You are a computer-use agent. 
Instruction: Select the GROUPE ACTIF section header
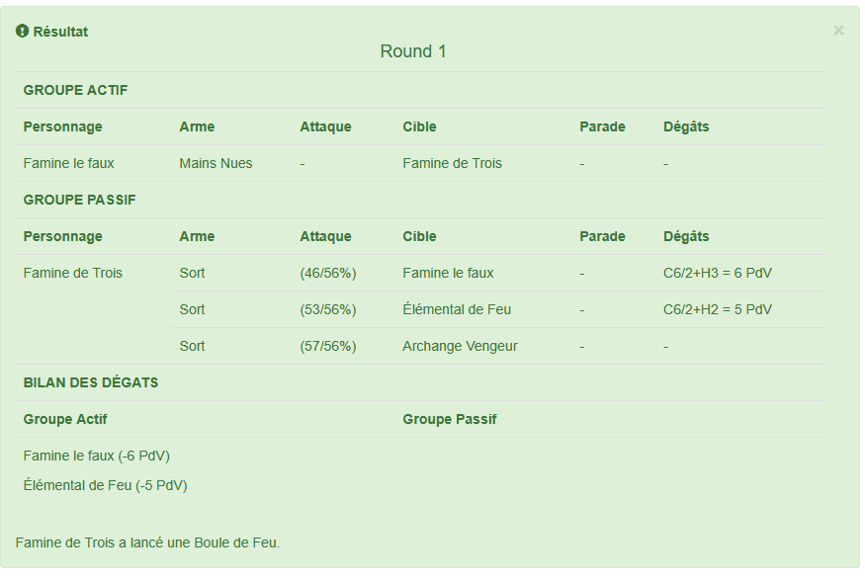coord(75,90)
